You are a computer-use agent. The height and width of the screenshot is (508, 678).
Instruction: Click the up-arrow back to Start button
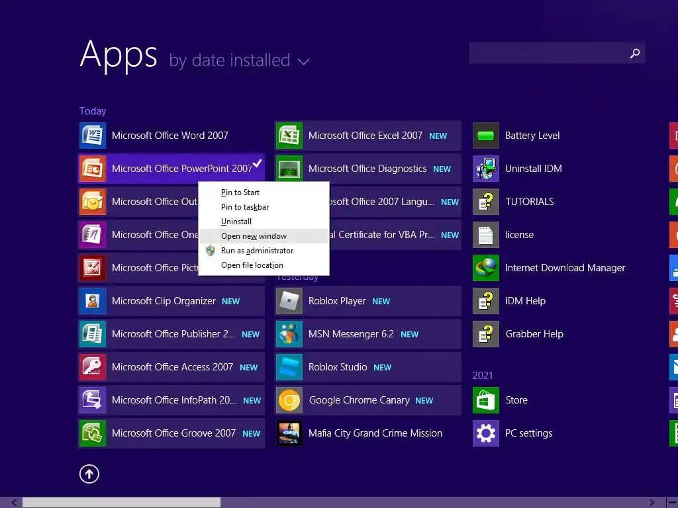89,474
